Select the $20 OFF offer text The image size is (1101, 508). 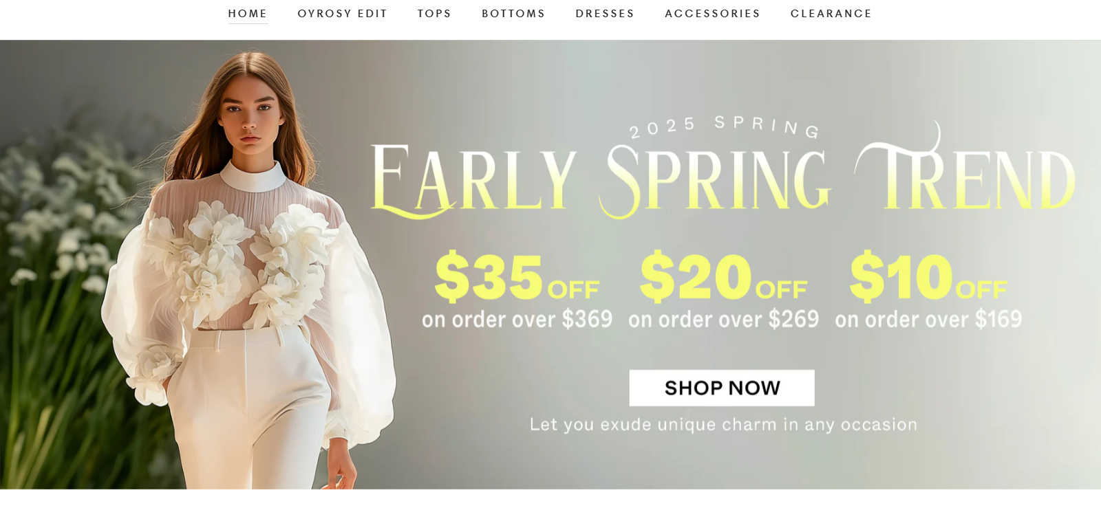tap(723, 276)
